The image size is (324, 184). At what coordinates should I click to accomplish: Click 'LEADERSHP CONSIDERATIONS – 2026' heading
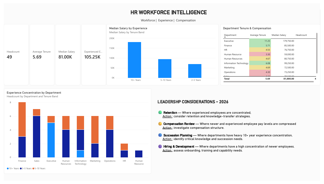coord(193,102)
